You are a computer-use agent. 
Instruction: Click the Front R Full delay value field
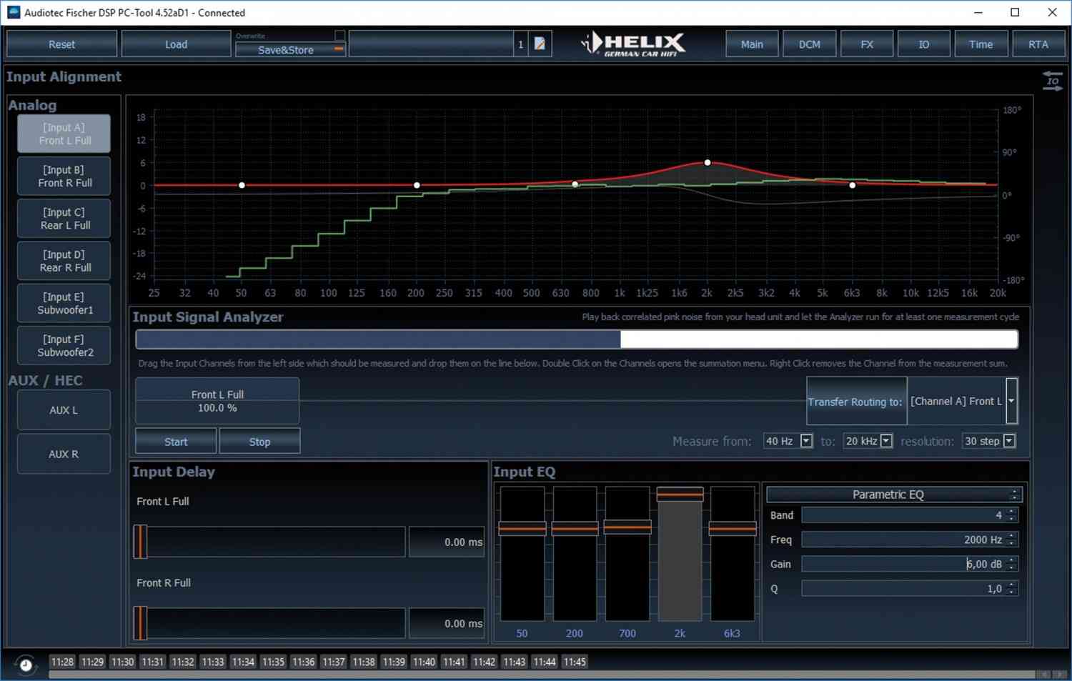coord(447,624)
